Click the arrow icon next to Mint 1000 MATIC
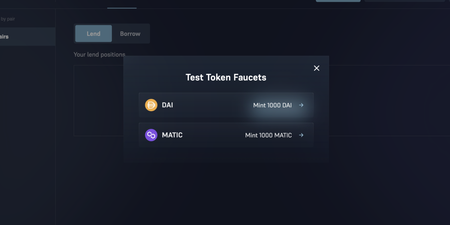Viewport: 450px width, 225px height. [301, 135]
